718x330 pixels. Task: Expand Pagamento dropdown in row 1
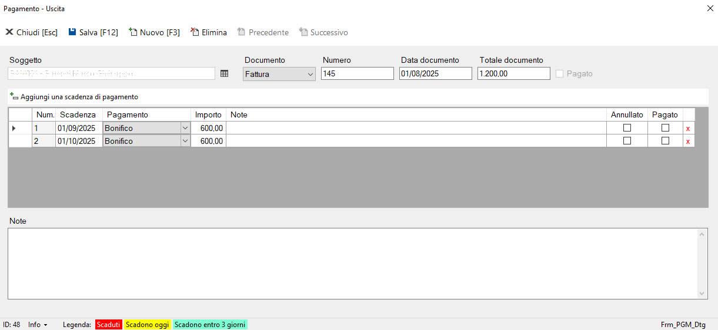coord(185,128)
